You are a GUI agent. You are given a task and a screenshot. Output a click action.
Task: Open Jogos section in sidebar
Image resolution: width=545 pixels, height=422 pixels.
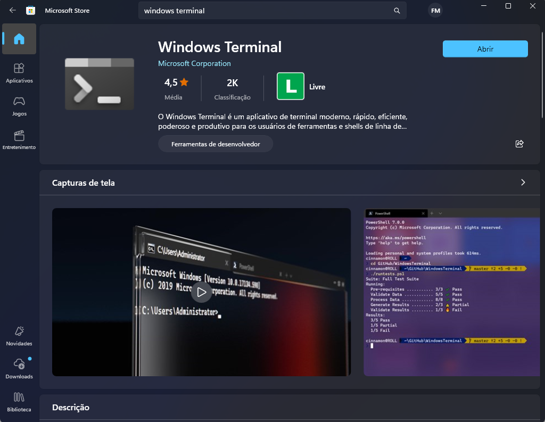19,106
